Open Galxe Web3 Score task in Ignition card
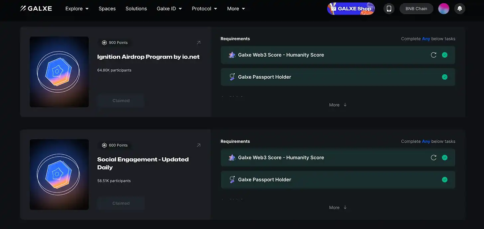Image resolution: width=484 pixels, height=229 pixels. coord(338,55)
